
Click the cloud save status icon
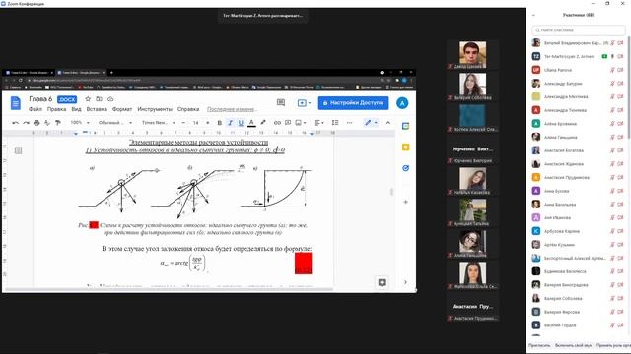pyautogui.click(x=110, y=99)
